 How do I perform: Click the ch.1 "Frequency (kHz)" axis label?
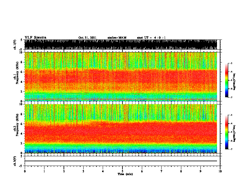point(17,73)
